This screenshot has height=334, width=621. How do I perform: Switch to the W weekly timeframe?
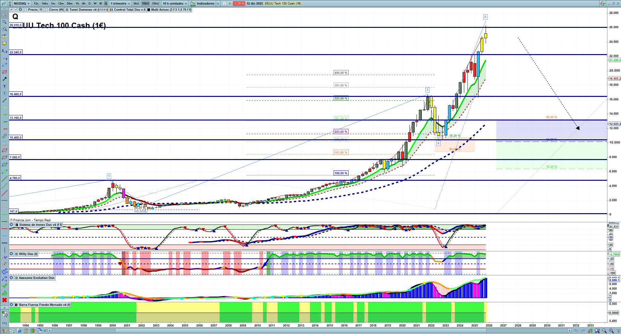(95, 4)
